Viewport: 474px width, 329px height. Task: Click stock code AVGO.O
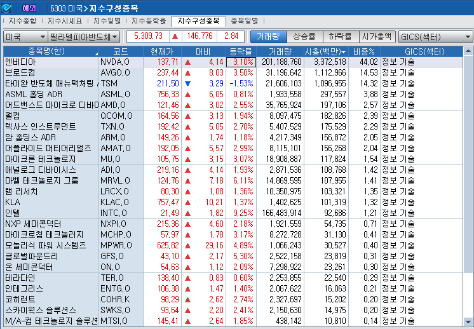click(115, 73)
